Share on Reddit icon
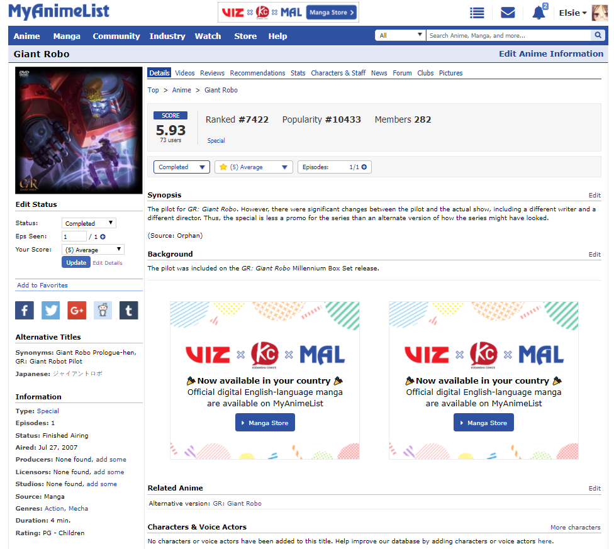 pyautogui.click(x=103, y=310)
